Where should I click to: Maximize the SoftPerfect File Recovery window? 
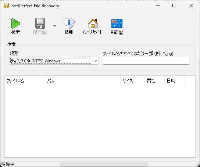coord(174,6)
